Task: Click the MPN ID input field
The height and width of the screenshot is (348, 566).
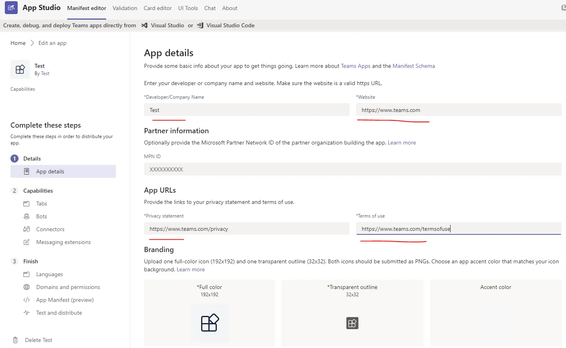Action: click(352, 169)
